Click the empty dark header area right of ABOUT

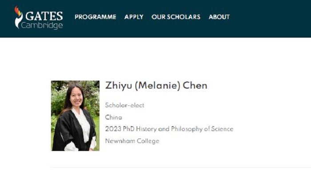[x=270, y=18]
